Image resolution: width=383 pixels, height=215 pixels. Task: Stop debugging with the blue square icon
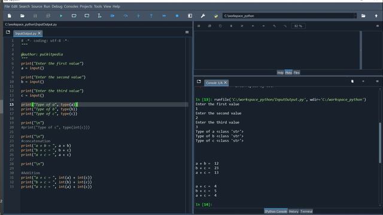pos(177,16)
